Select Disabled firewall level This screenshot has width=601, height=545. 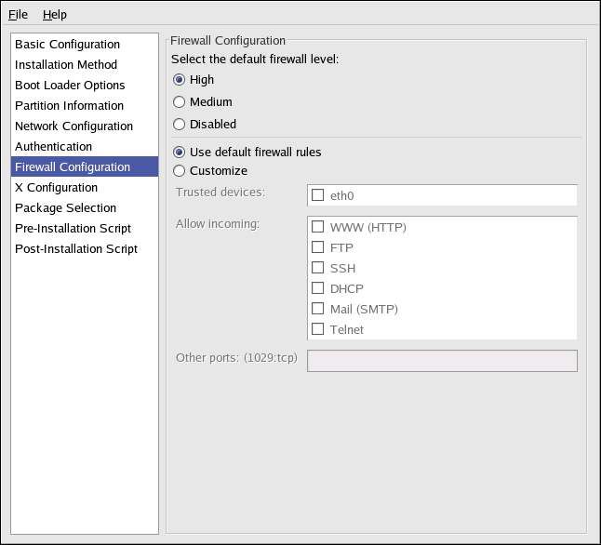tap(180, 125)
